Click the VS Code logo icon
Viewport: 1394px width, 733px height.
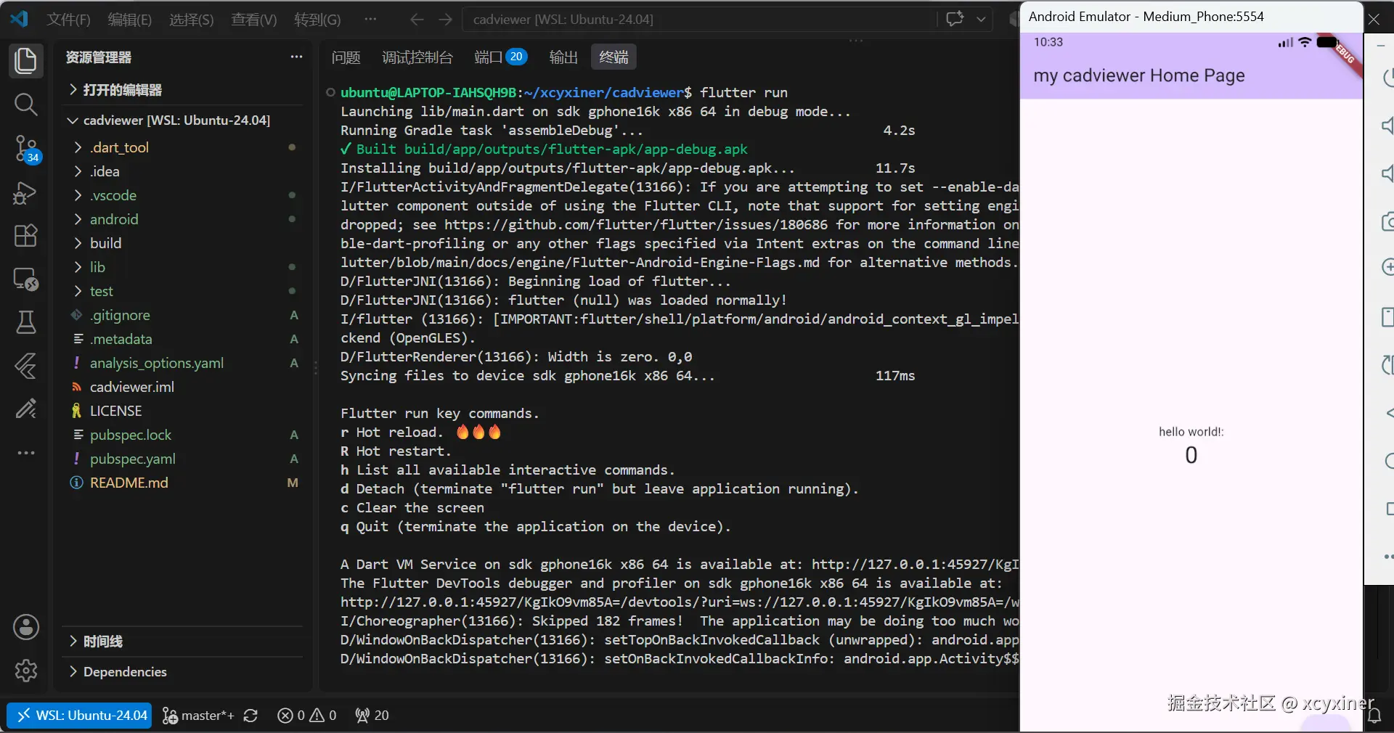click(x=19, y=19)
